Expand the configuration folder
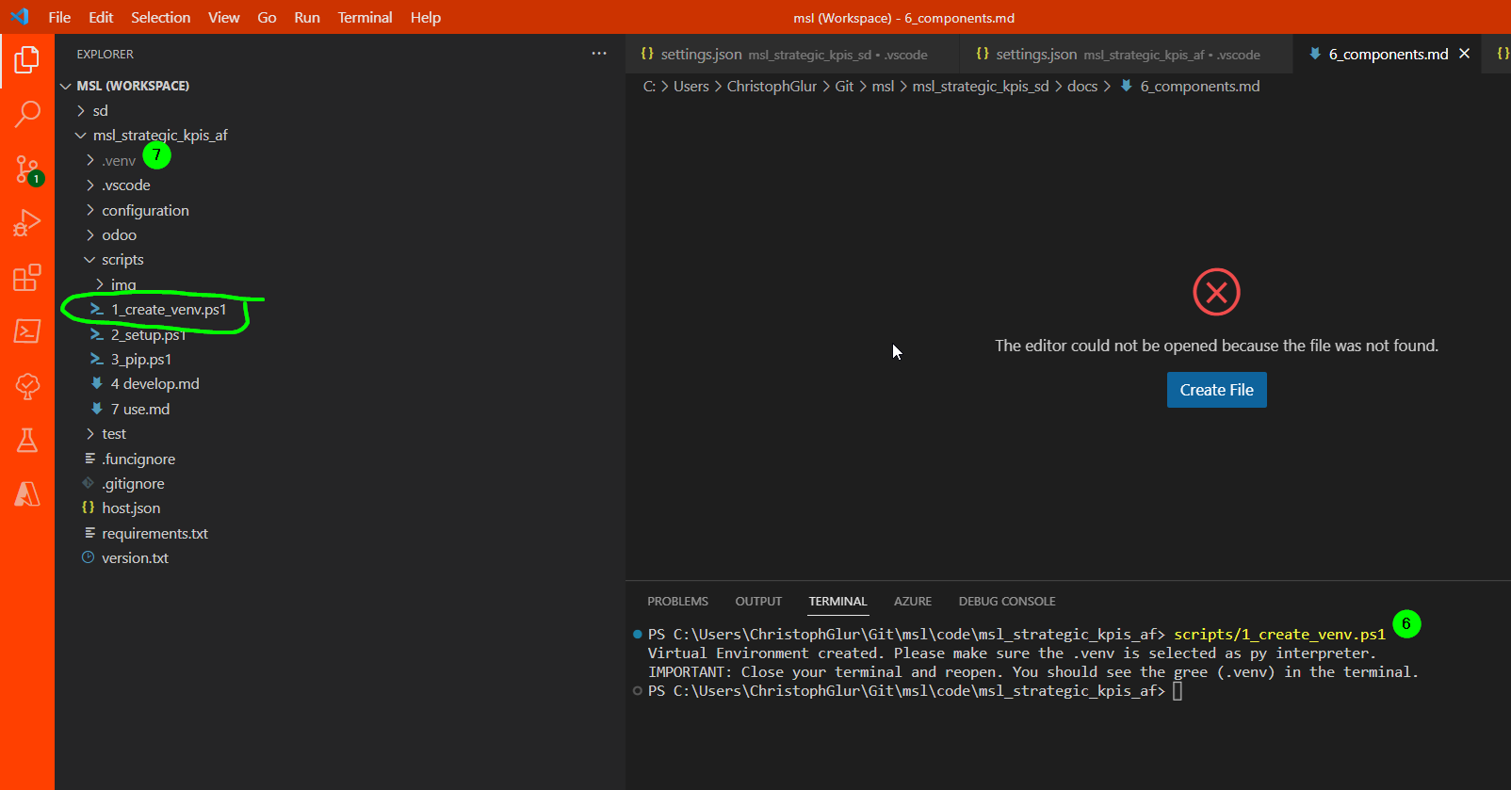 [x=90, y=210]
